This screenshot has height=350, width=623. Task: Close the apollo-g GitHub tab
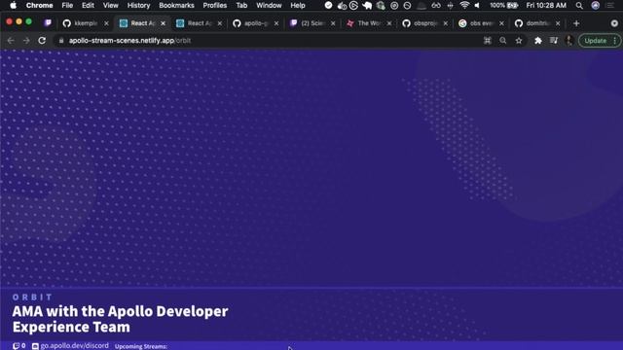276,23
